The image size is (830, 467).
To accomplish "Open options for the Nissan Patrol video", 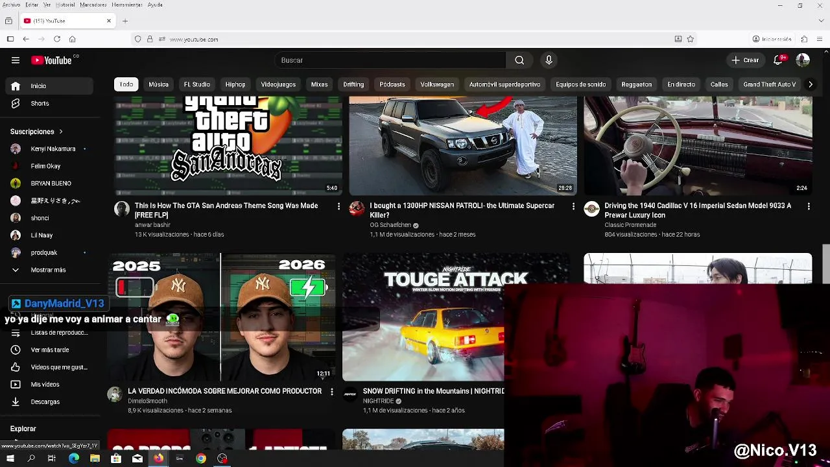I will tap(573, 206).
